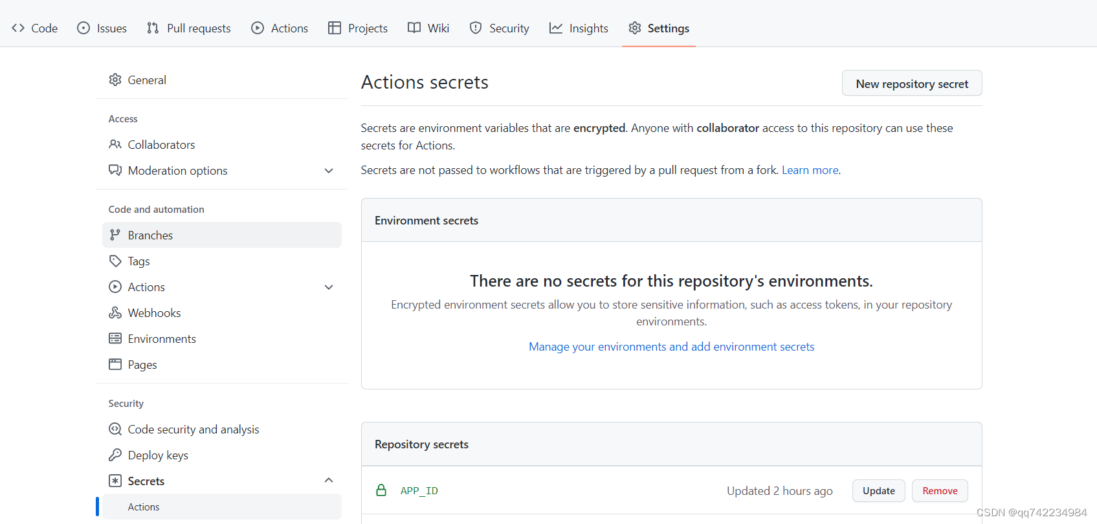This screenshot has width=1097, height=524.
Task: Click New repository secret button
Action: click(911, 83)
